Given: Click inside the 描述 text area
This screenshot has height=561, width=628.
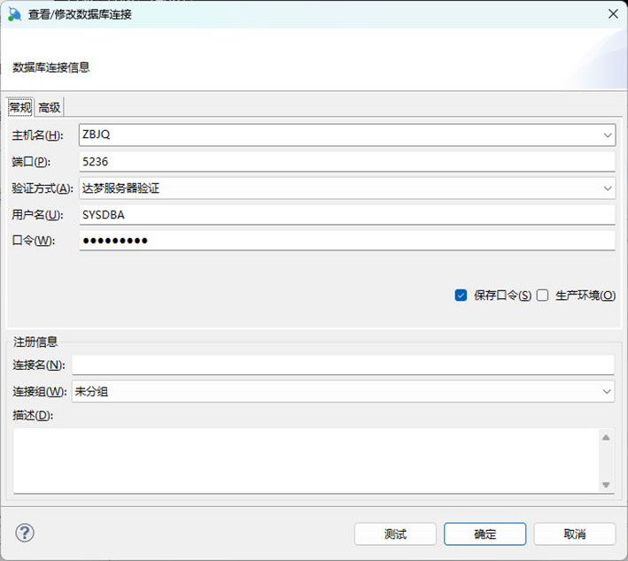Looking at the screenshot, I should click(x=306, y=461).
